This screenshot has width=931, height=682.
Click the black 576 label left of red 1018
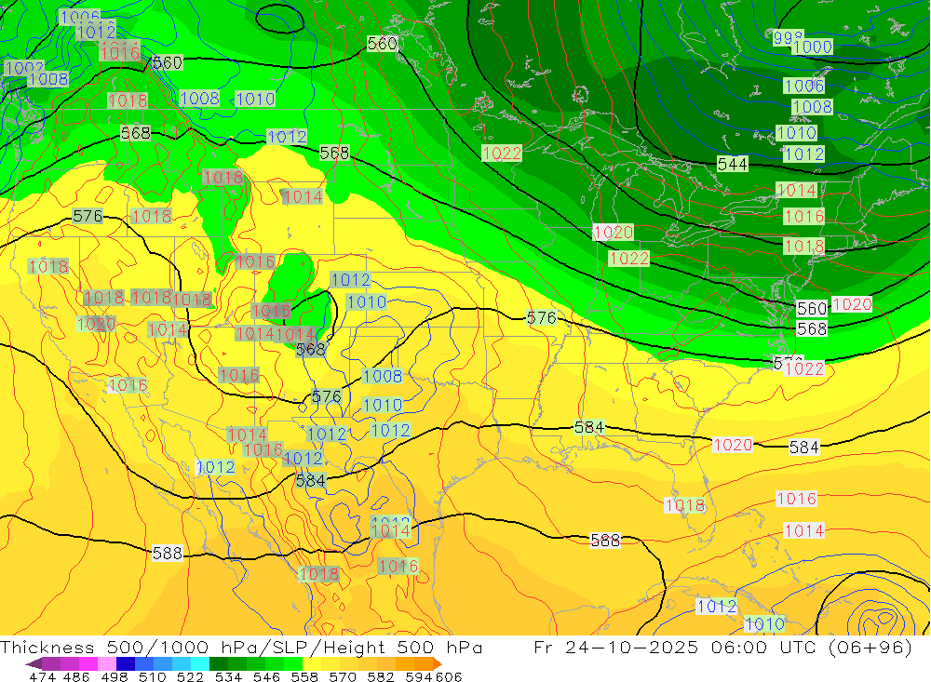point(88,216)
